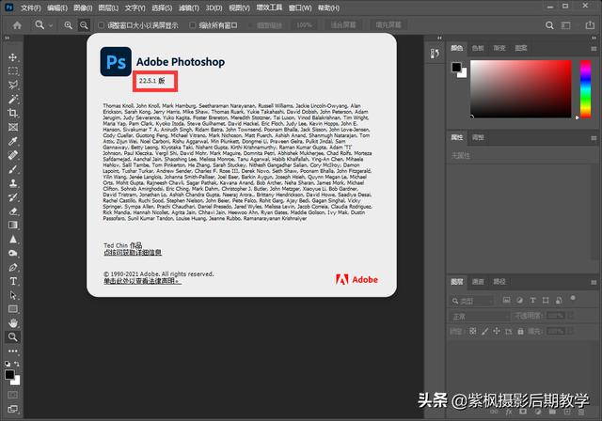The image size is (602, 421).
Task: Swap foreground and background colors arrow
Action: [17, 364]
